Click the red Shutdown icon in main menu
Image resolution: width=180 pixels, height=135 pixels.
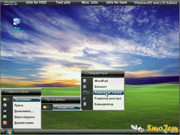tap(5, 123)
